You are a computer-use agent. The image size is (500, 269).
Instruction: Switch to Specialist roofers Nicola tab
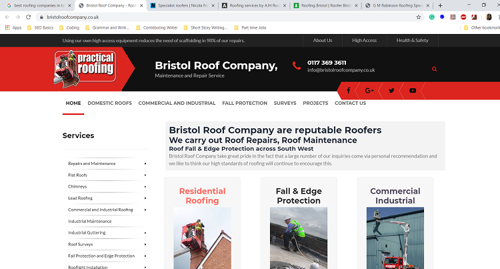point(183,5)
